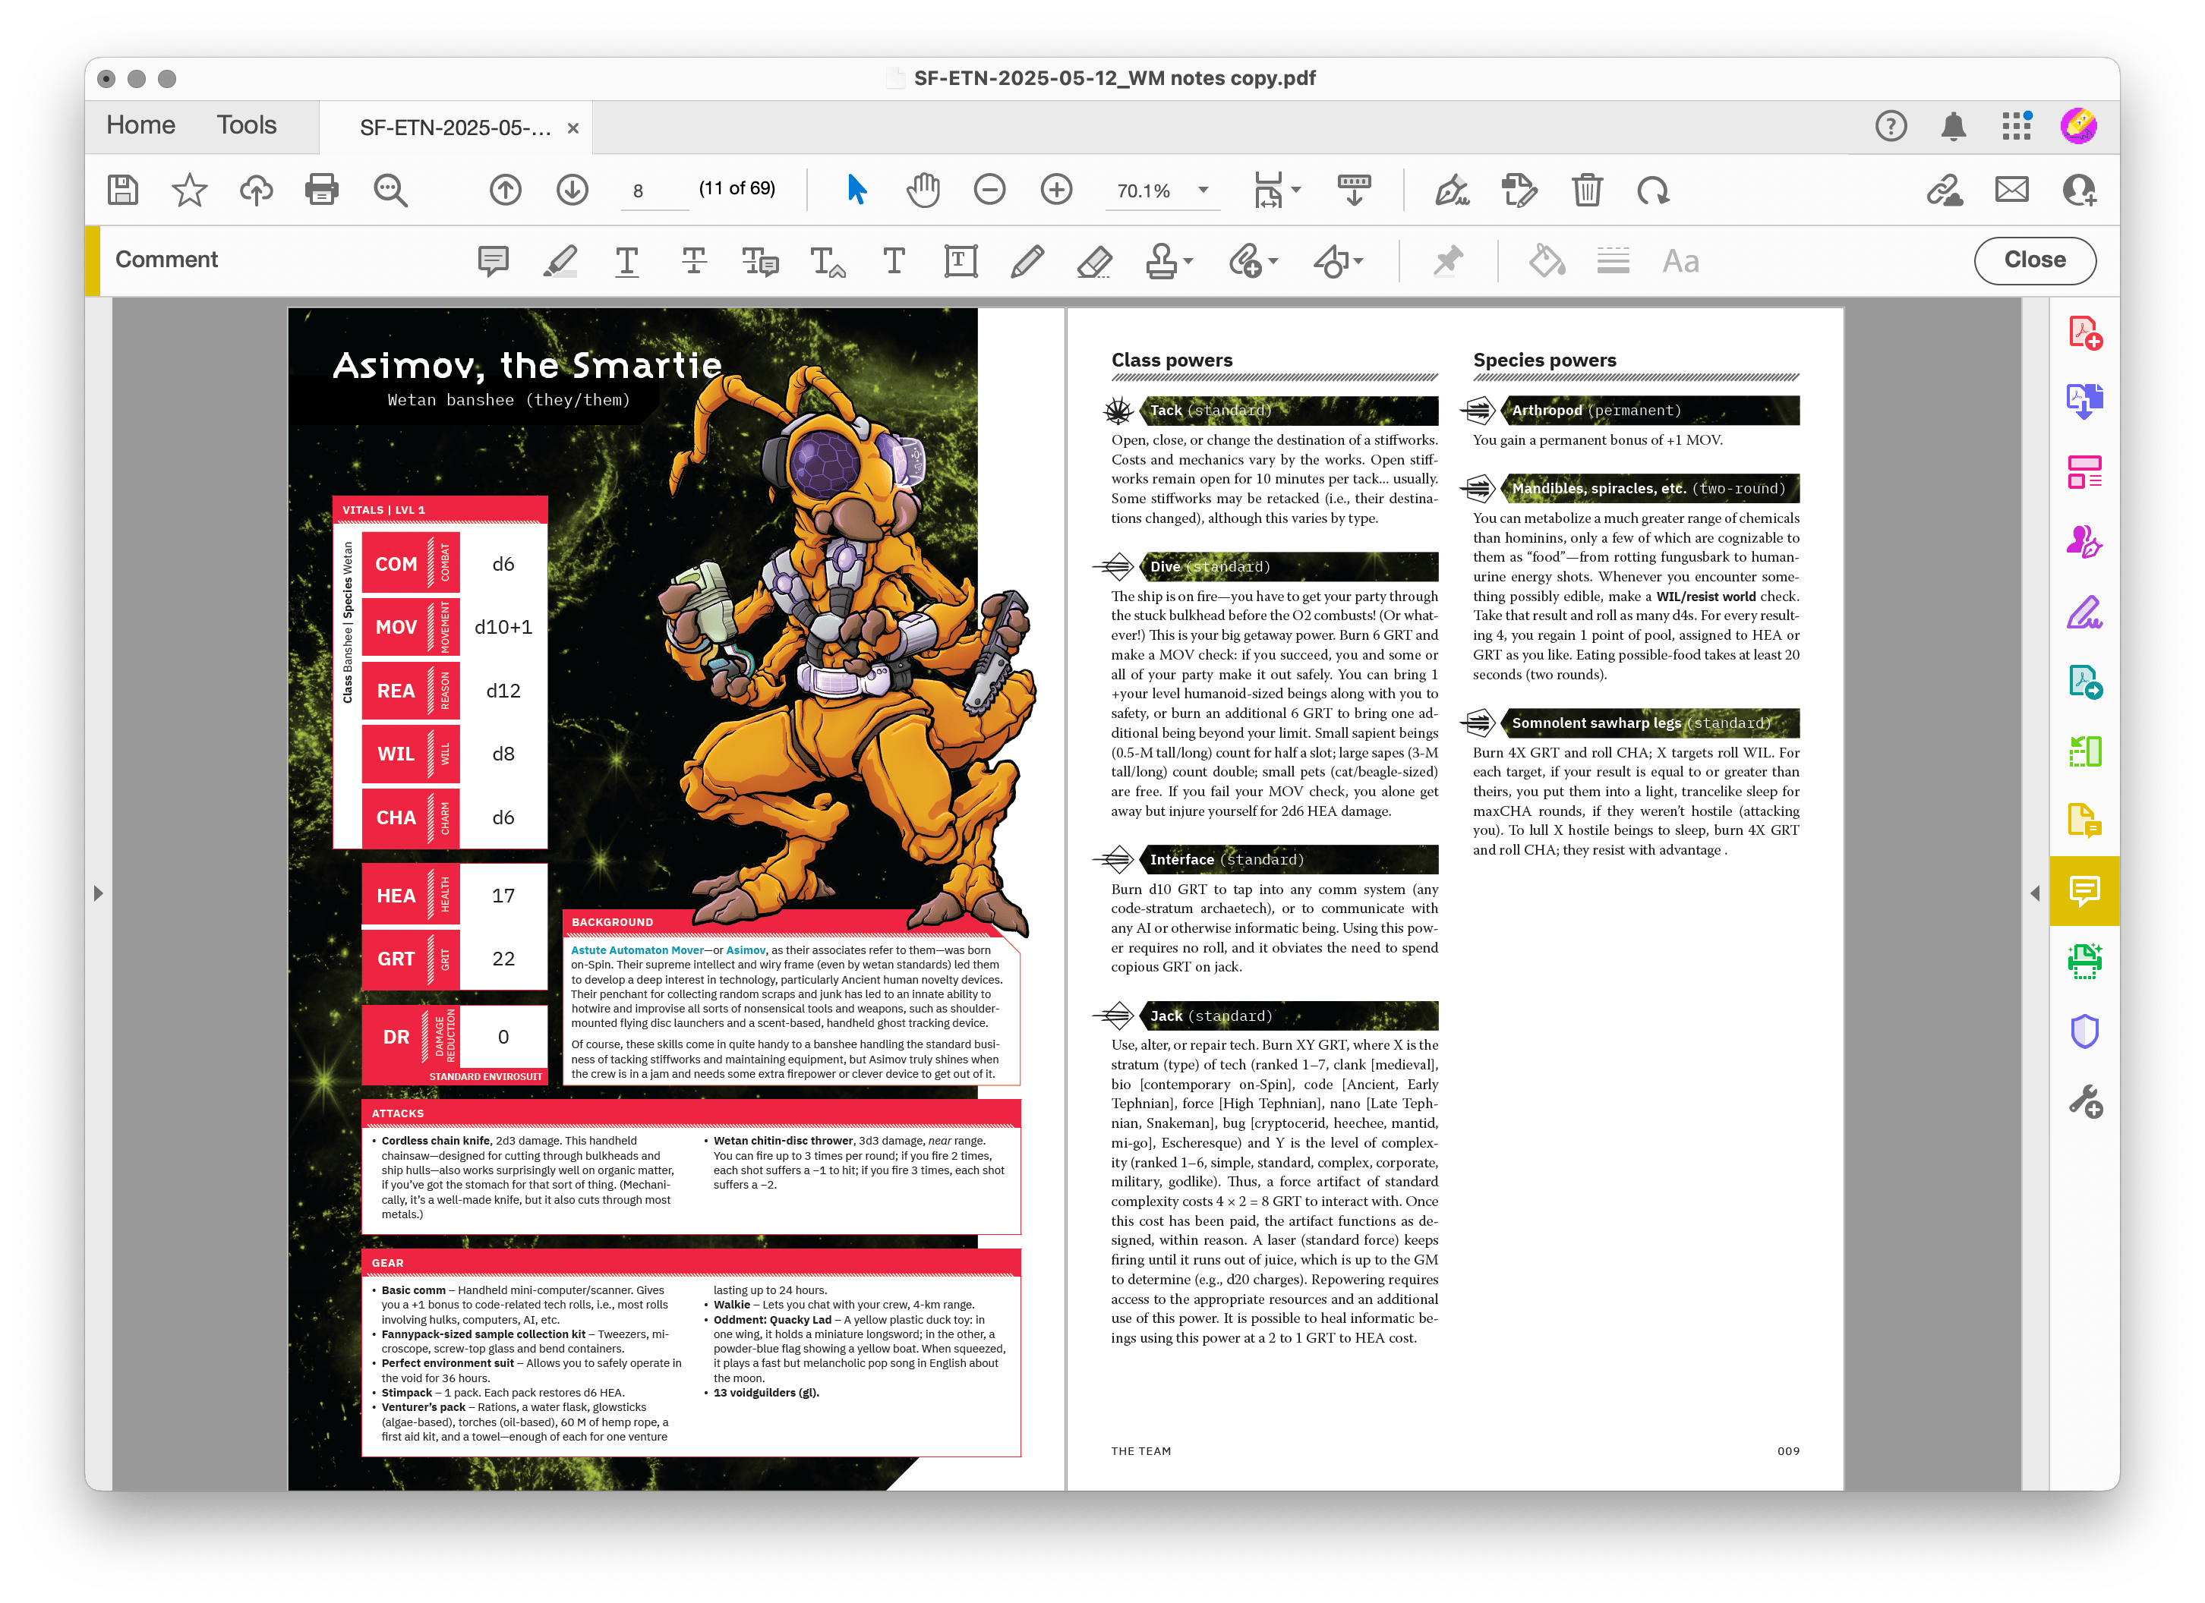The image size is (2205, 1603).
Task: Select the highlight text tool
Action: (x=560, y=260)
